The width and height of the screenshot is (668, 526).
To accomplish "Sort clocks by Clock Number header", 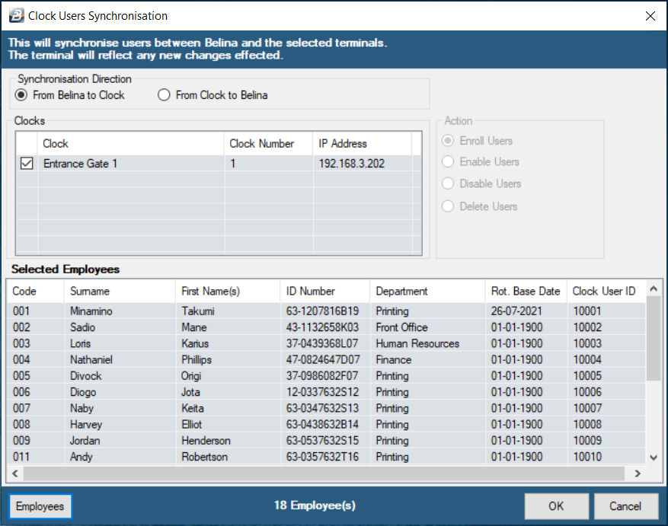I will (268, 144).
